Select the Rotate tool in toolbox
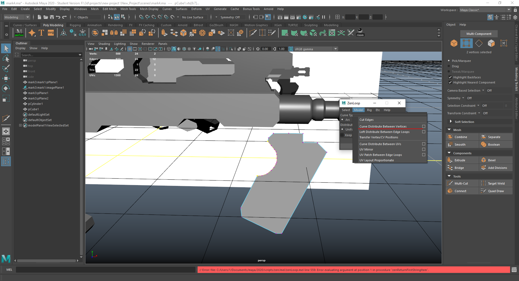Screen dimensions: 519x281 coord(6,88)
